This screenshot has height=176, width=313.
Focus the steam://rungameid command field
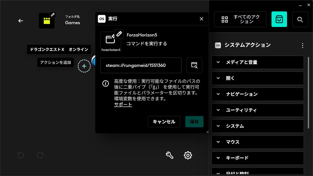141,65
